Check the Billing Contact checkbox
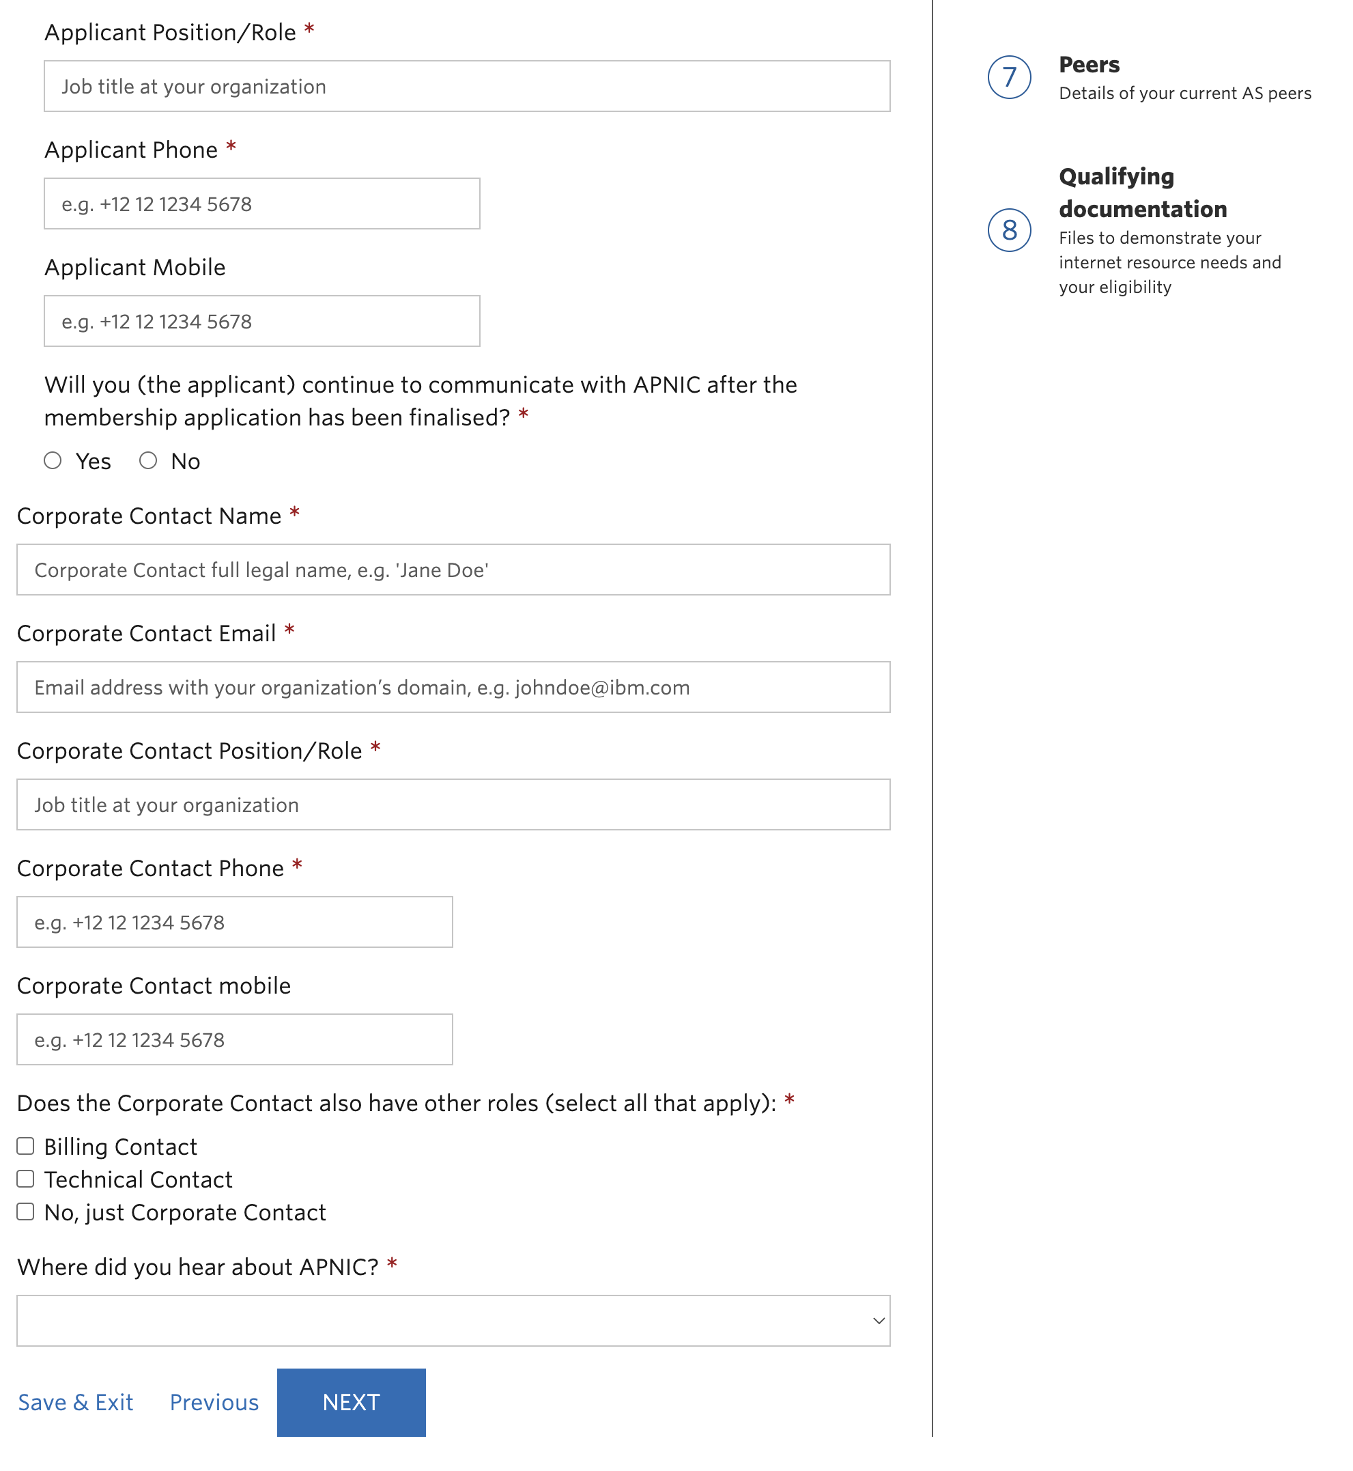The width and height of the screenshot is (1353, 1471). coord(26,1145)
